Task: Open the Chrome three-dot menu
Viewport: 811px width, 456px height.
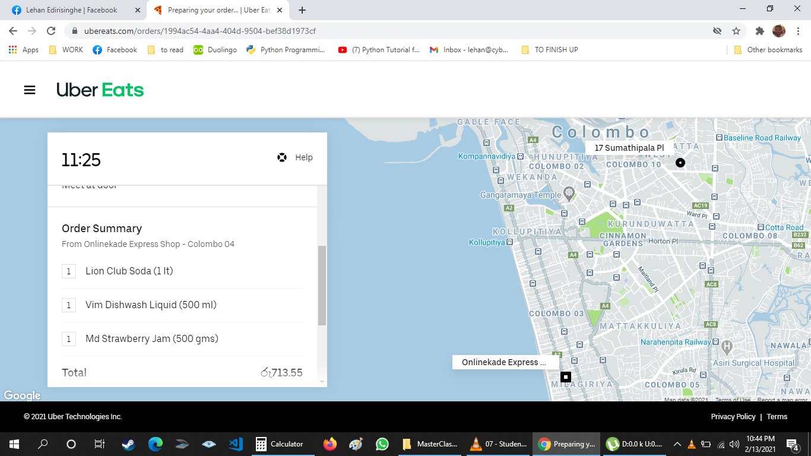Action: click(797, 31)
